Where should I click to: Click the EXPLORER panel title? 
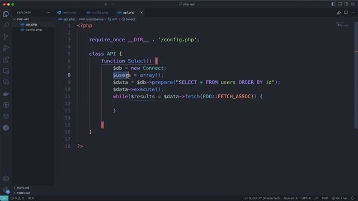(23, 12)
